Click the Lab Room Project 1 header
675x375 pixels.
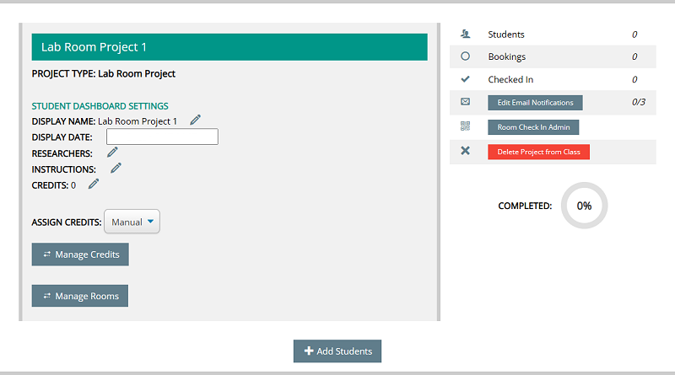[x=229, y=47]
